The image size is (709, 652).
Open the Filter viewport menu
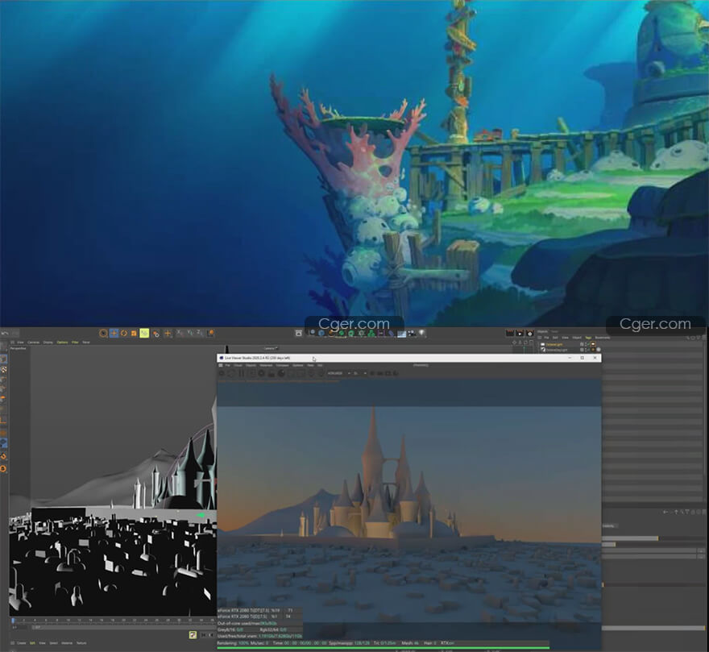tap(75, 343)
